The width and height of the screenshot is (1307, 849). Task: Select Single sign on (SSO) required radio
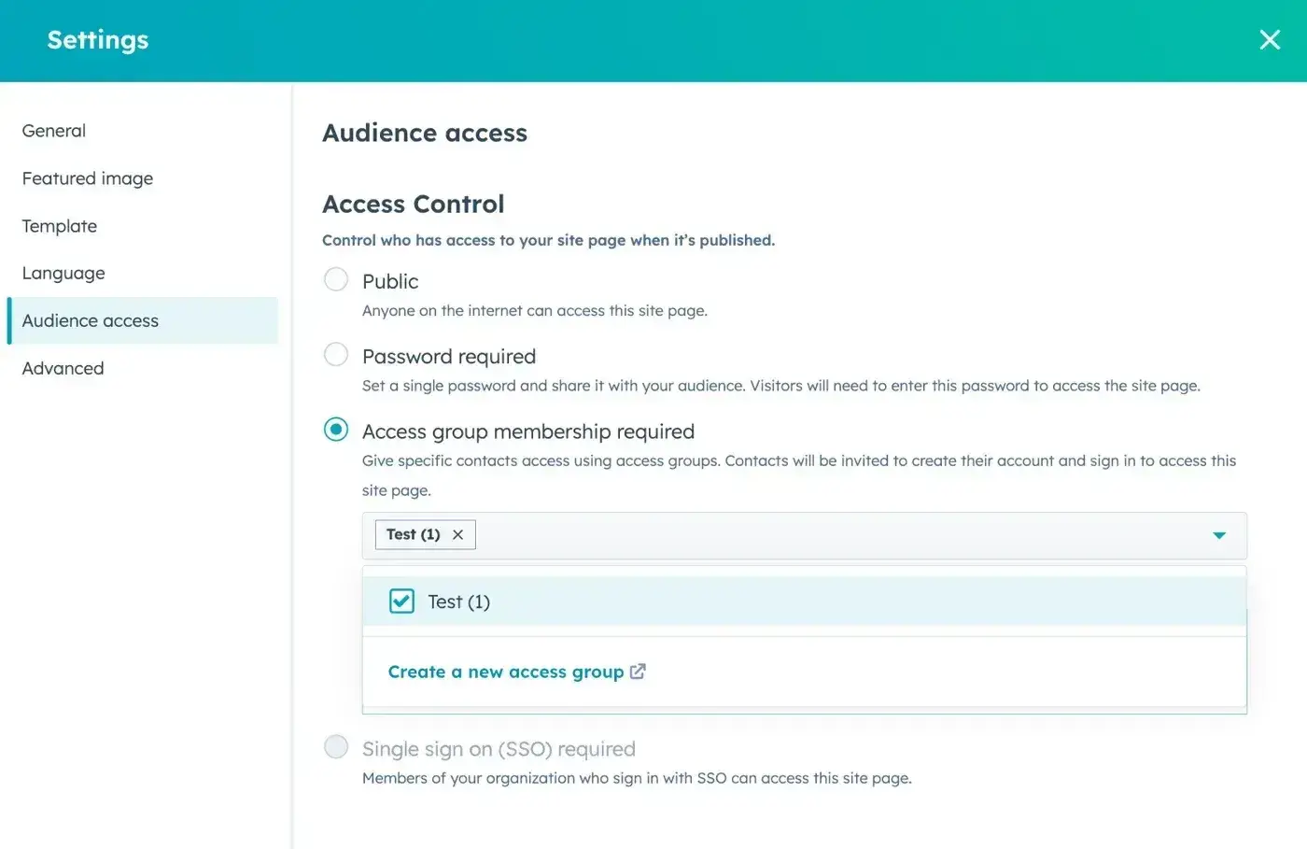(336, 747)
